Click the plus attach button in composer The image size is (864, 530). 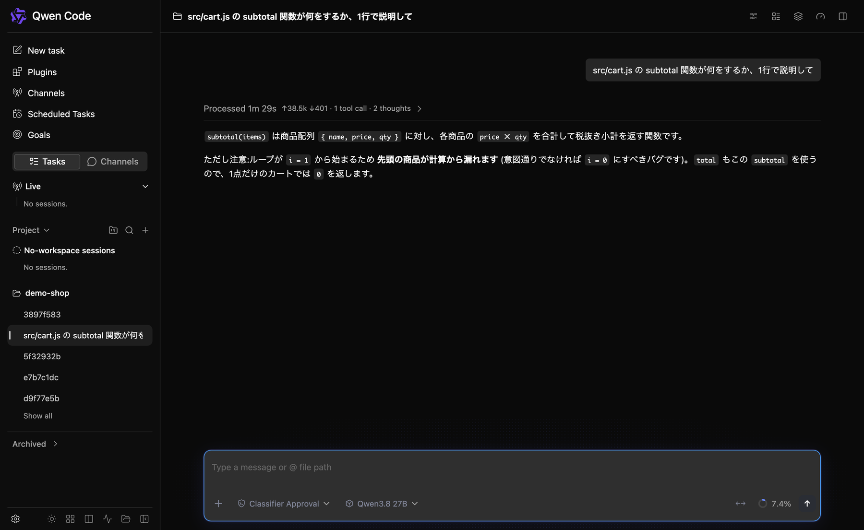(218, 504)
